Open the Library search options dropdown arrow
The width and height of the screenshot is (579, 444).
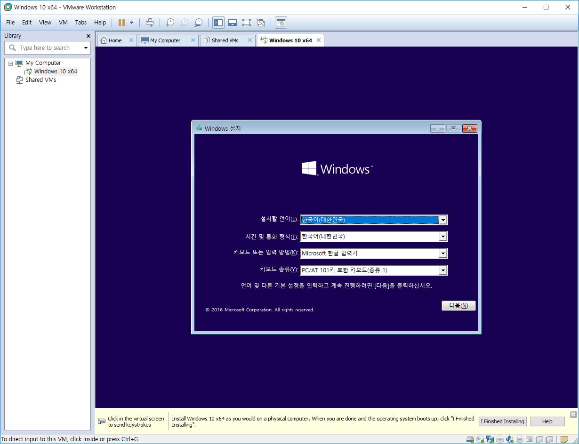[x=86, y=48]
